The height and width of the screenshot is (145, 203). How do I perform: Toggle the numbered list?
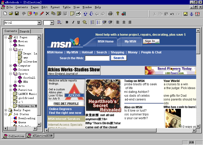pos(92,22)
